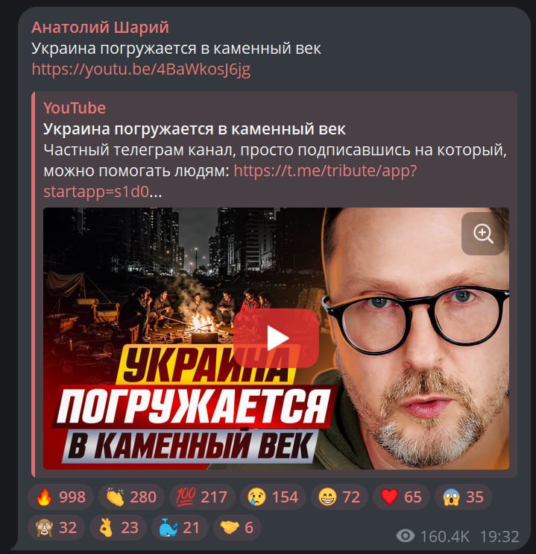This screenshot has height=554, width=536.
Task: Open the youtu.be link
Action: pos(141,69)
